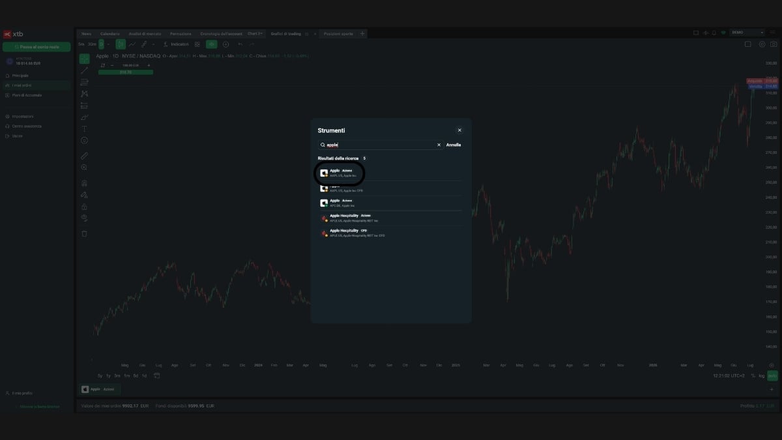Toggle percent scale on chart
782x440 pixels.
click(x=753, y=376)
